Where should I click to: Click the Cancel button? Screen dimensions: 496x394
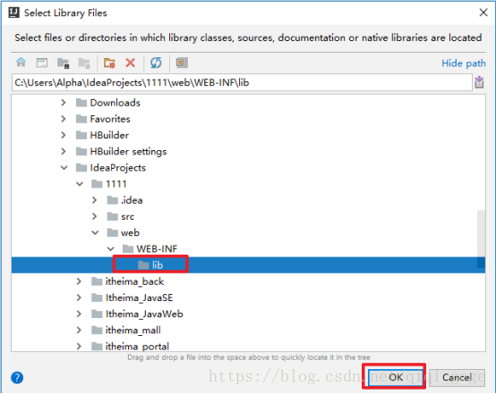(457, 377)
